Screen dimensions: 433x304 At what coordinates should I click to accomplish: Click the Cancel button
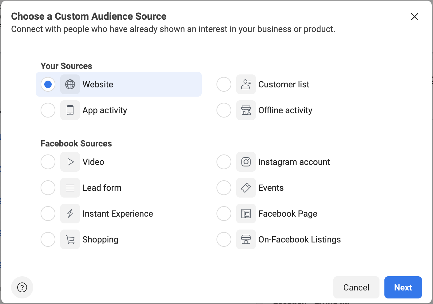356,287
